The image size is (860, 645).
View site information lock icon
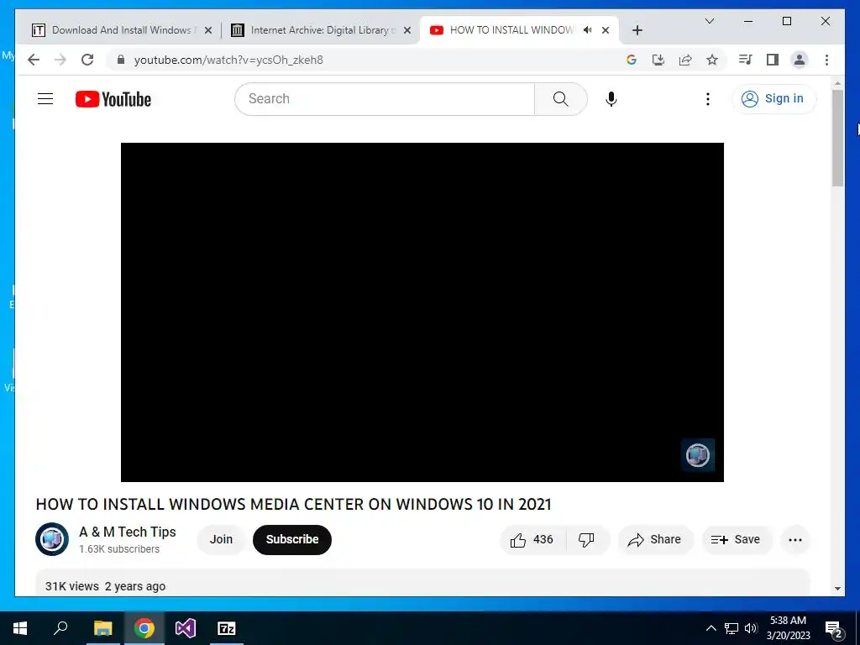(x=121, y=60)
